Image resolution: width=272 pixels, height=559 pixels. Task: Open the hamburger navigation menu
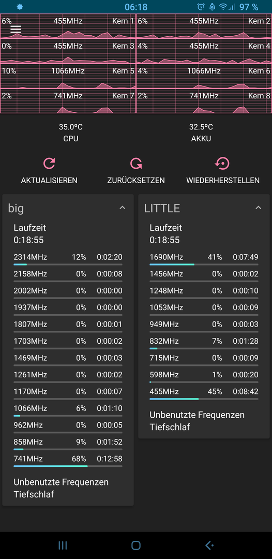click(16, 29)
